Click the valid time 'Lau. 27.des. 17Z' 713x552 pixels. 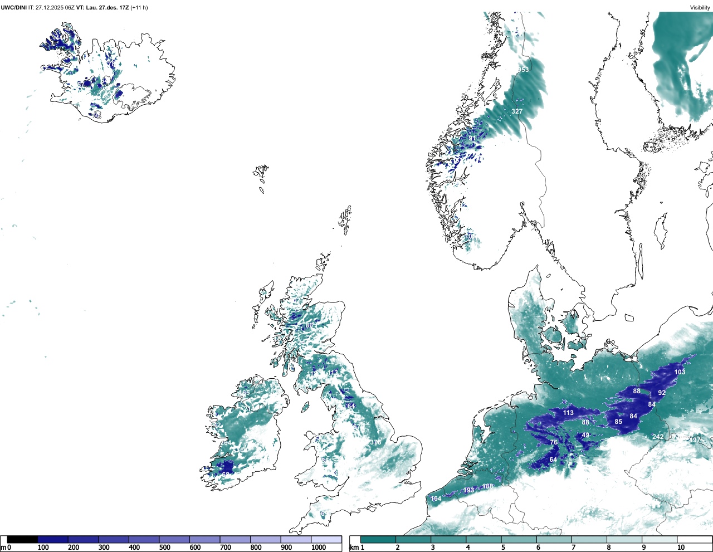[x=107, y=7]
